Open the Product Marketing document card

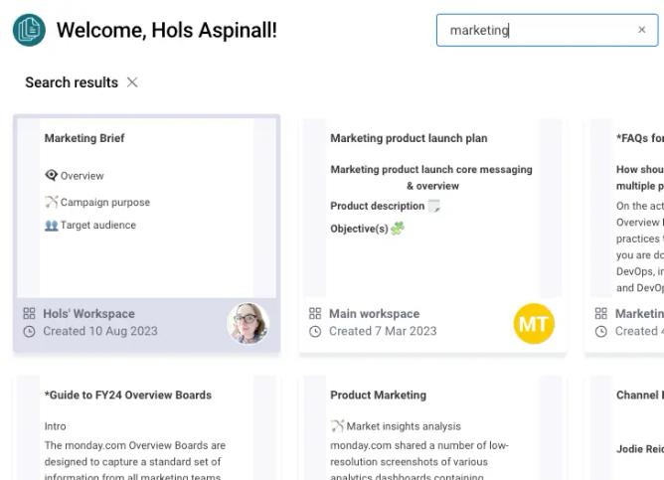point(432,426)
